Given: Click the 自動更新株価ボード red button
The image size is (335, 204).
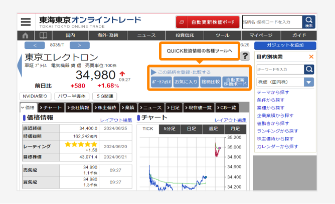Looking at the screenshot, I should [x=208, y=22].
